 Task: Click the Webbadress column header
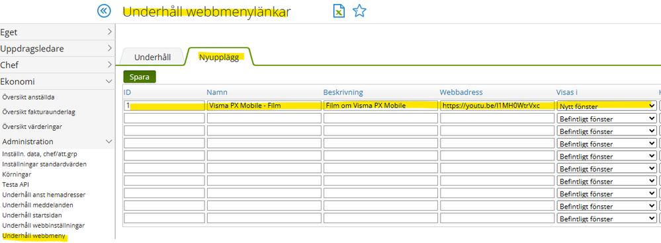(x=461, y=92)
